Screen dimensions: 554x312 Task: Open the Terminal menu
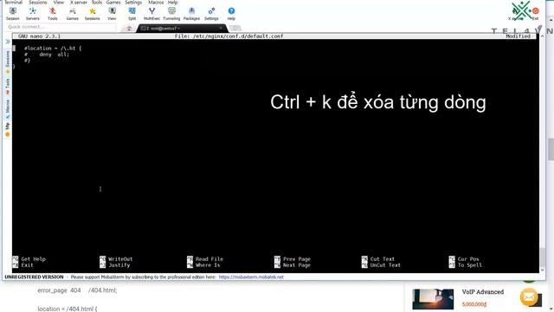(x=14, y=2)
